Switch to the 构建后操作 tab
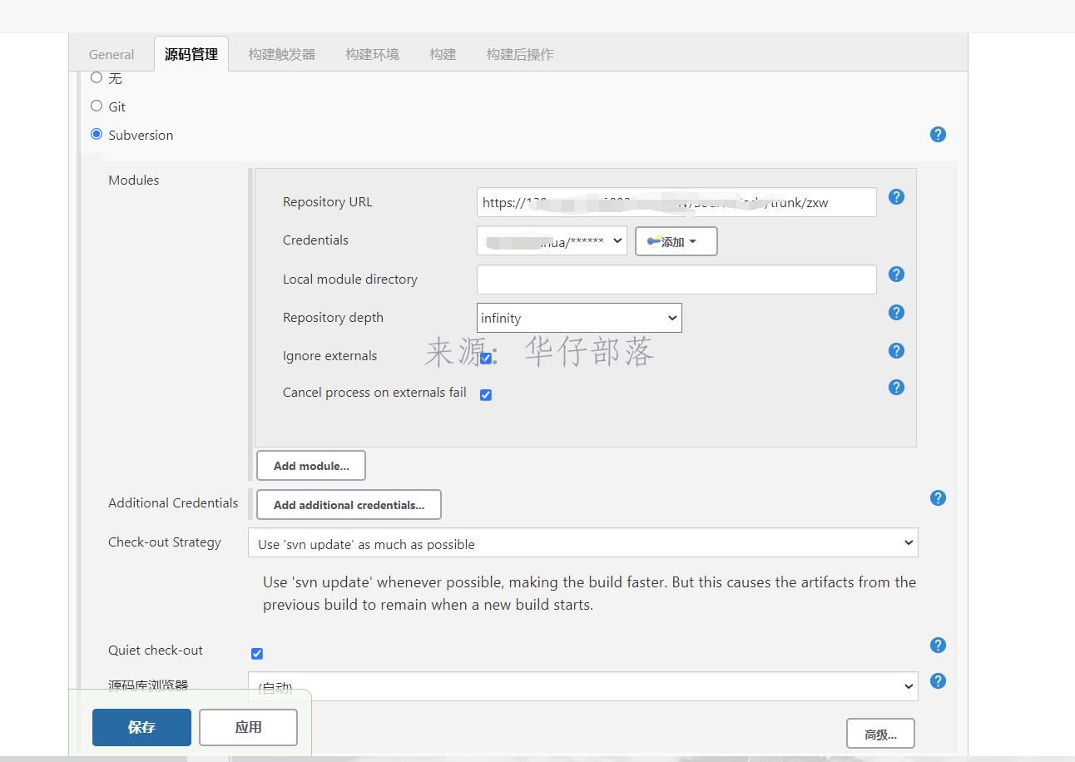Viewport: 1075px width, 762px height. (520, 54)
